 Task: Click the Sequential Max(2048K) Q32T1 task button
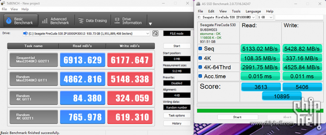tap(34, 60)
